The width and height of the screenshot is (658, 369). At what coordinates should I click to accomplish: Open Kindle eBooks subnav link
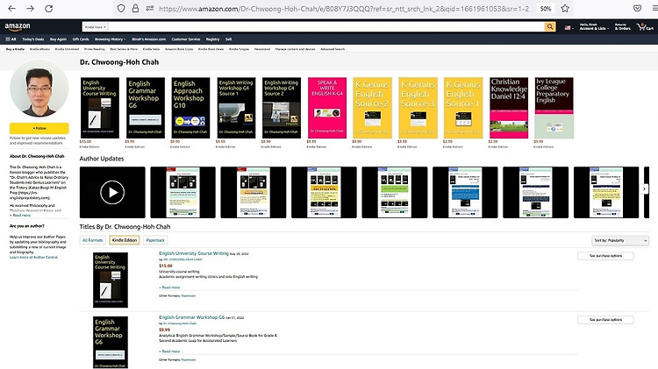[x=39, y=49]
